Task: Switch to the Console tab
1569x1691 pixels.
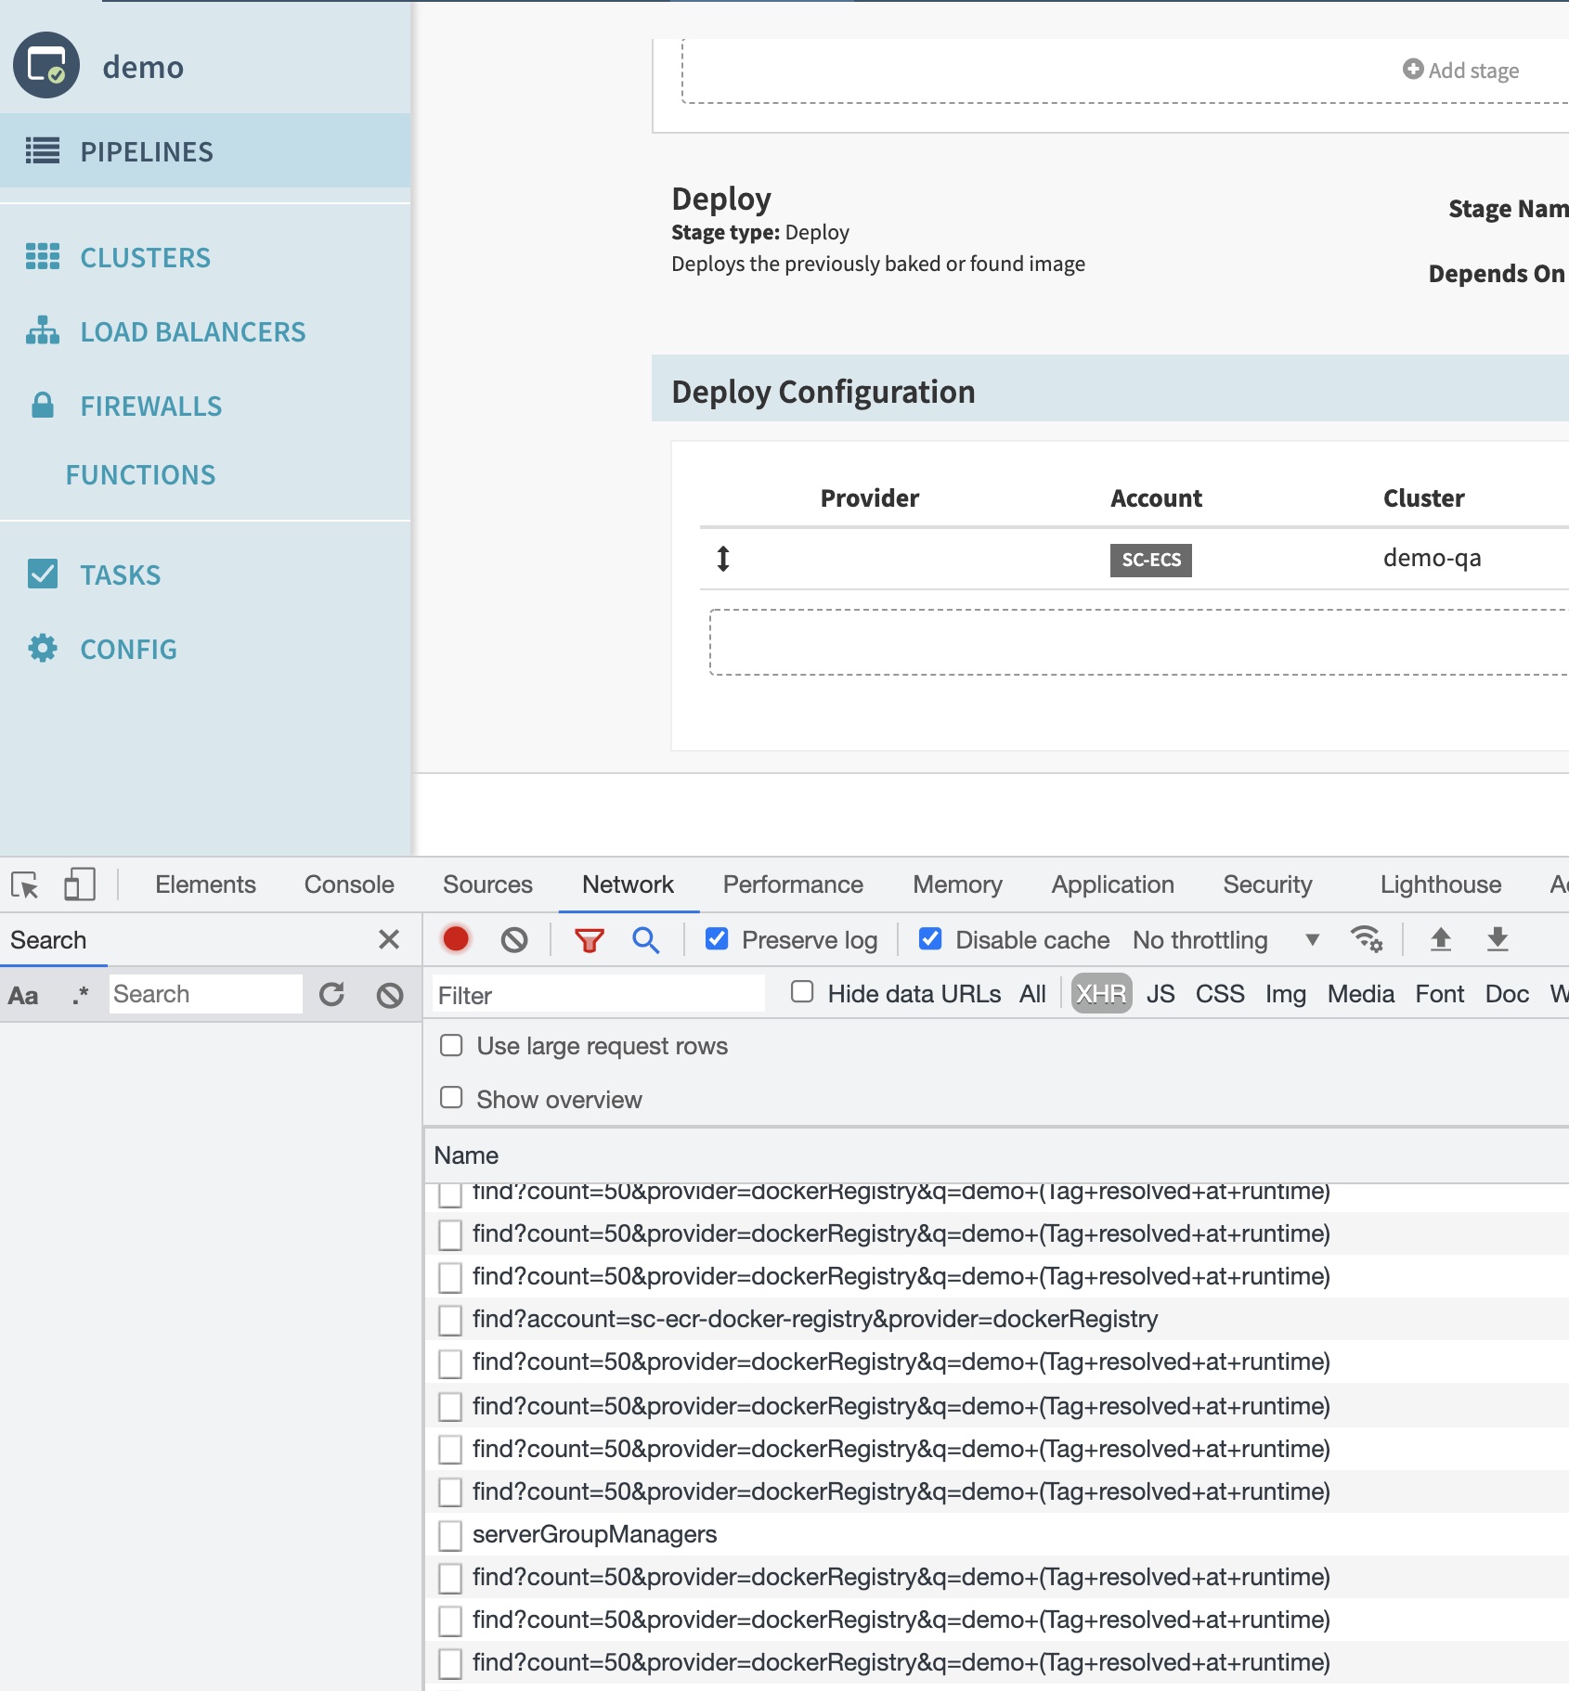Action: pyautogui.click(x=348, y=884)
